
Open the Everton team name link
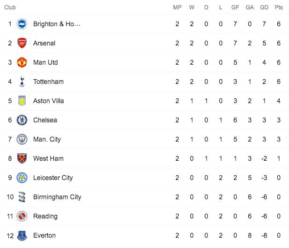(x=44, y=235)
